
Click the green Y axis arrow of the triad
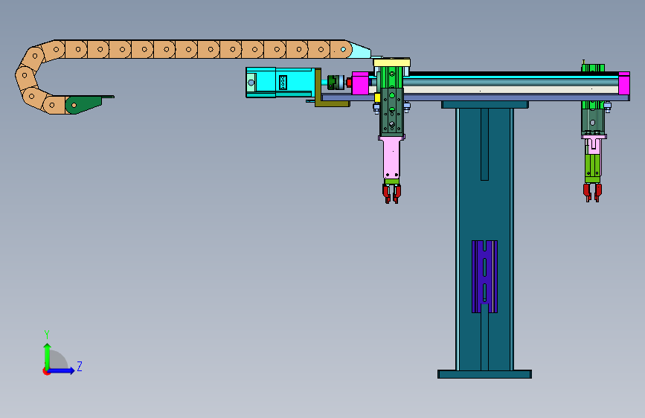coord(48,356)
